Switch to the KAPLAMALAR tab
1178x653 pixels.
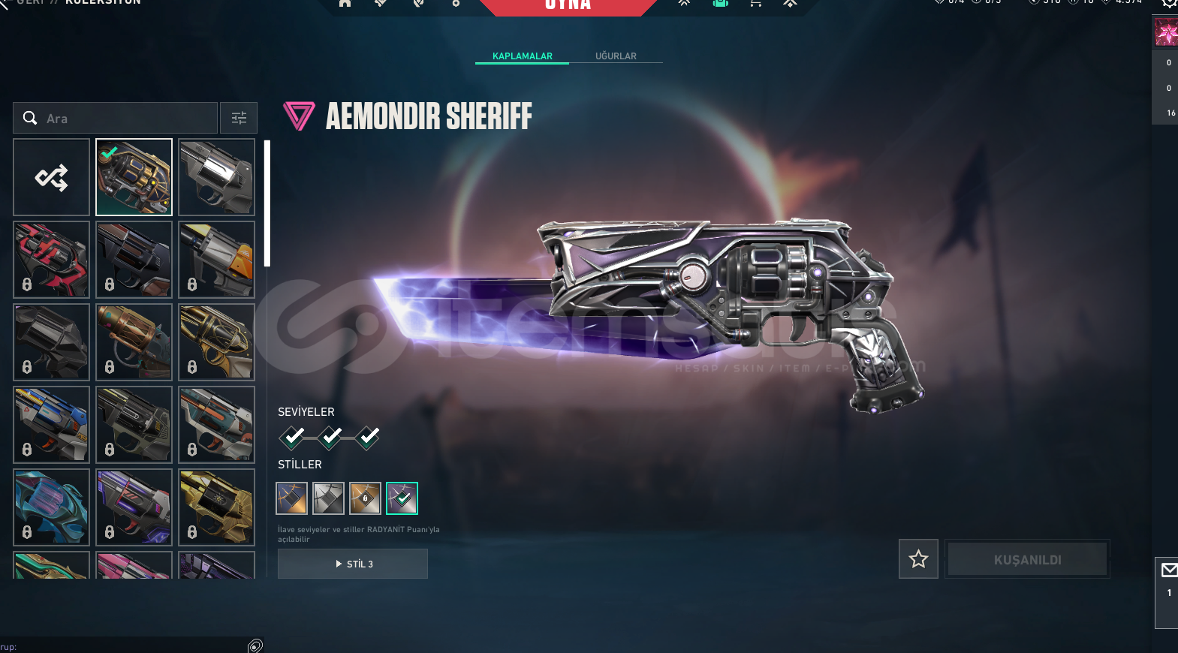[x=523, y=56]
